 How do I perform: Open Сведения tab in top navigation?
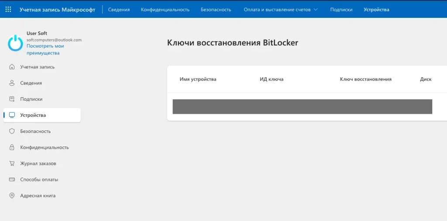[x=119, y=9]
